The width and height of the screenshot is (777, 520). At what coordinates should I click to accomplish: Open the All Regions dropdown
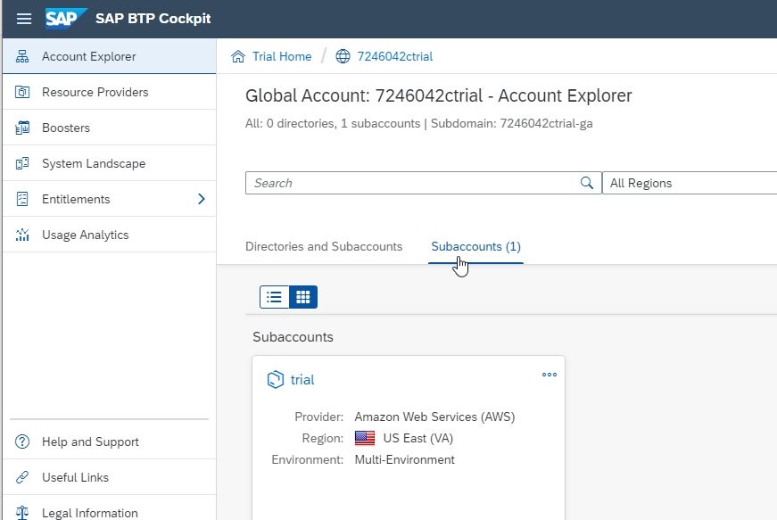tap(690, 183)
